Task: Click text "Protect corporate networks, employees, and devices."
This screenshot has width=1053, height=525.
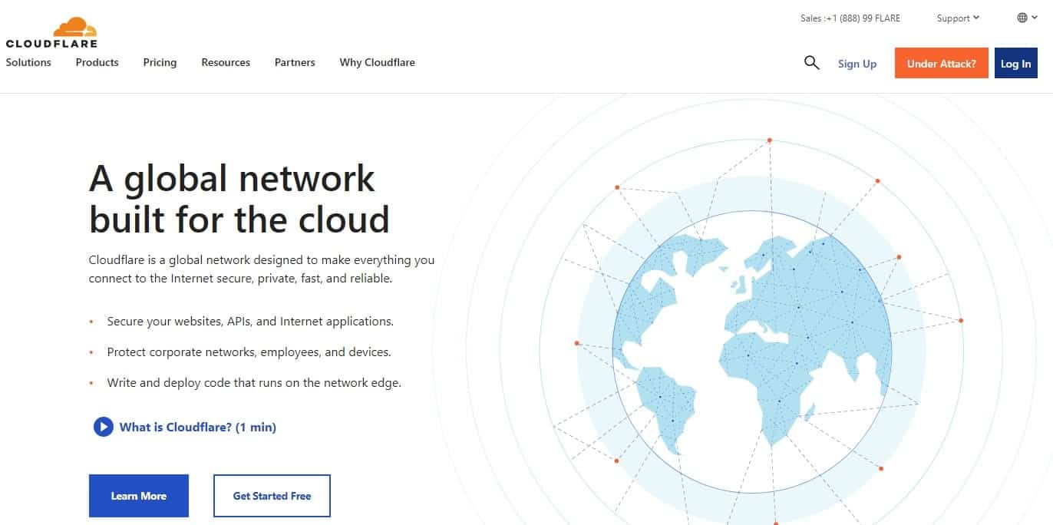Action: 249,352
